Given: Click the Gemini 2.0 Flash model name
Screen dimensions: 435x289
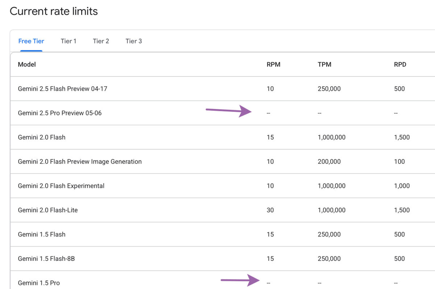Looking at the screenshot, I should 42,137.
